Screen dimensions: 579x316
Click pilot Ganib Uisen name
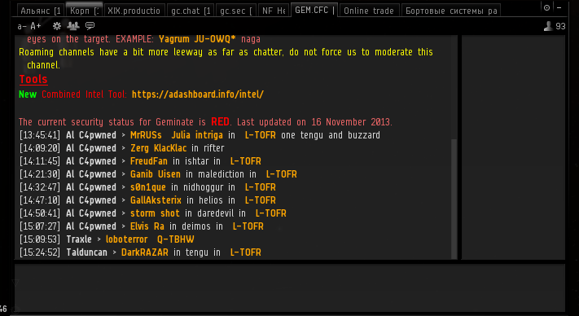[x=156, y=174]
